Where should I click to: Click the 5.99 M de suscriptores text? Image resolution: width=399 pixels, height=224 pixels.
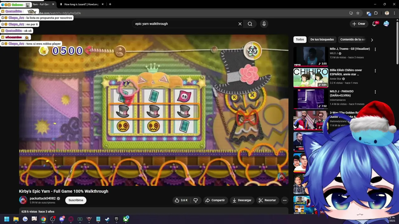point(42,203)
